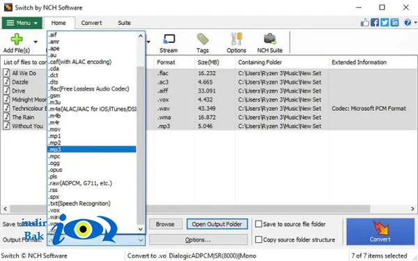Viewport: 418px width, 261px height.
Task: Click the Browse button
Action: point(165,224)
